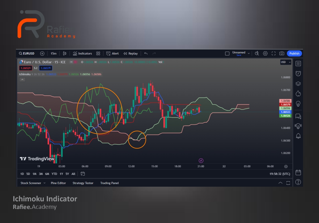Image resolution: width=319 pixels, height=223 pixels.
Task: Enter fullscreen mode
Action: [x=274, y=54]
